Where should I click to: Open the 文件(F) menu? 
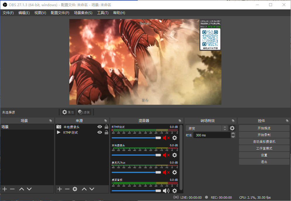[8, 13]
